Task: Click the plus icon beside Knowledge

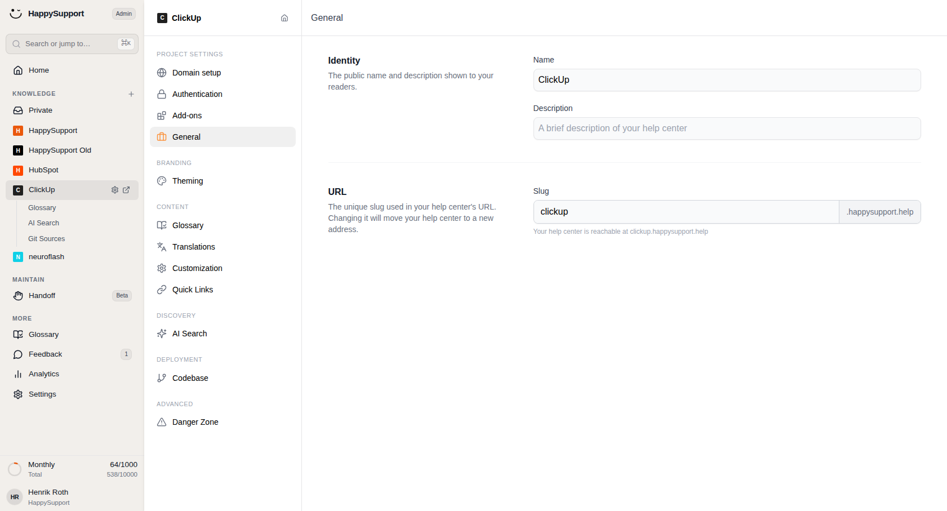Action: click(x=131, y=94)
